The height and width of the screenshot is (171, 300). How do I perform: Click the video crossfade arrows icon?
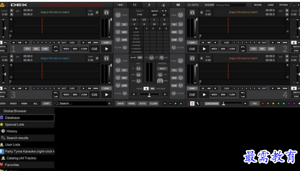(x=152, y=88)
